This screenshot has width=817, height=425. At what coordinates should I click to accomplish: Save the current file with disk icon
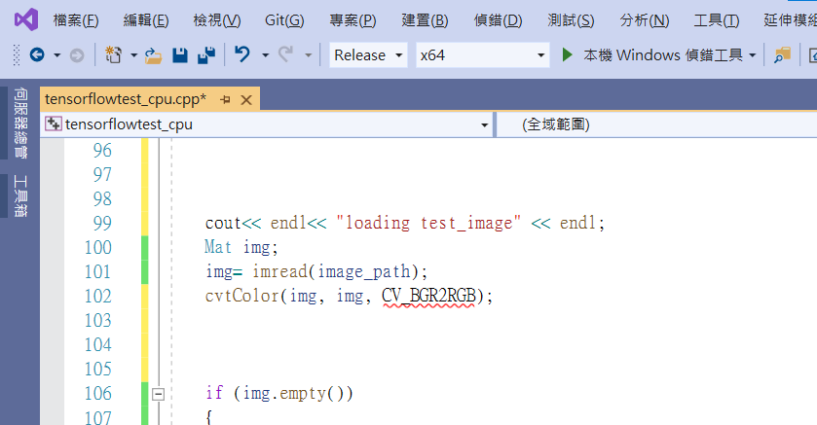click(x=180, y=55)
